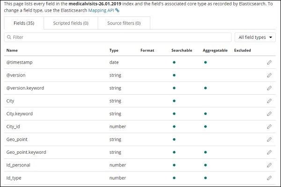Sort fields by Name column header
This screenshot has height=187, width=281.
click(x=12, y=50)
